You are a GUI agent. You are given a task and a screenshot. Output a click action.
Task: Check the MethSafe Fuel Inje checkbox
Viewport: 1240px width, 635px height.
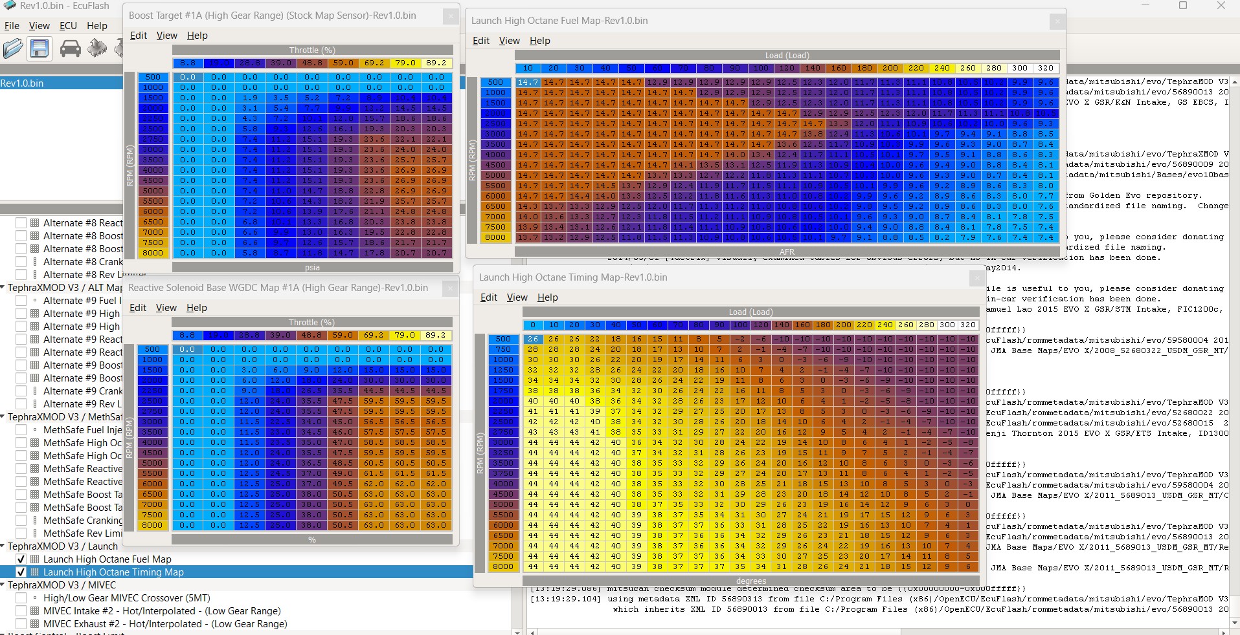coord(21,430)
